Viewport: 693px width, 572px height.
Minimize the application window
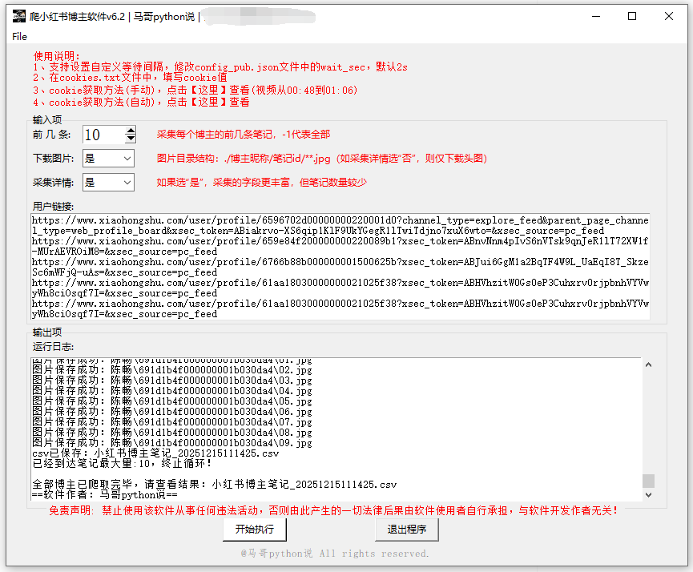[595, 16]
